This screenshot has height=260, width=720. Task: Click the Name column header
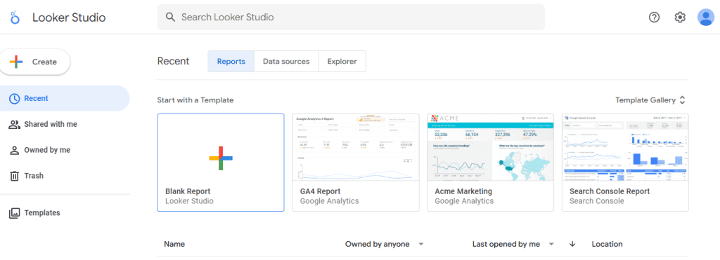click(x=174, y=244)
